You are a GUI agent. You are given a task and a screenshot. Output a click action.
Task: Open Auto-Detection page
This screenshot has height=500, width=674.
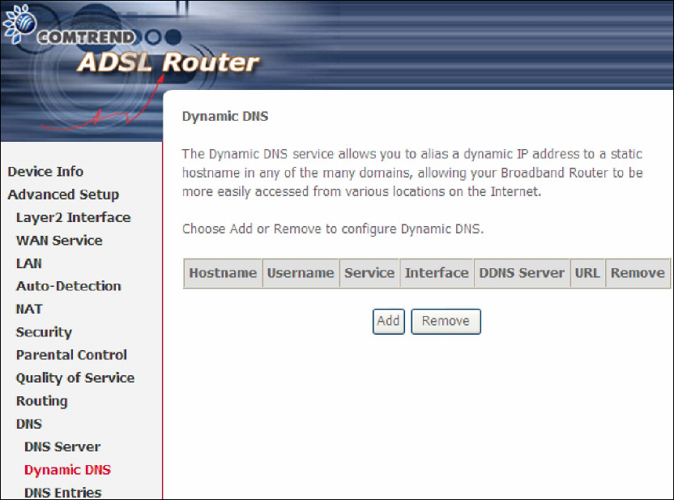(x=68, y=286)
